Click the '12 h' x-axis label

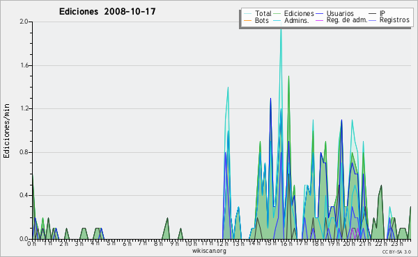222,244
